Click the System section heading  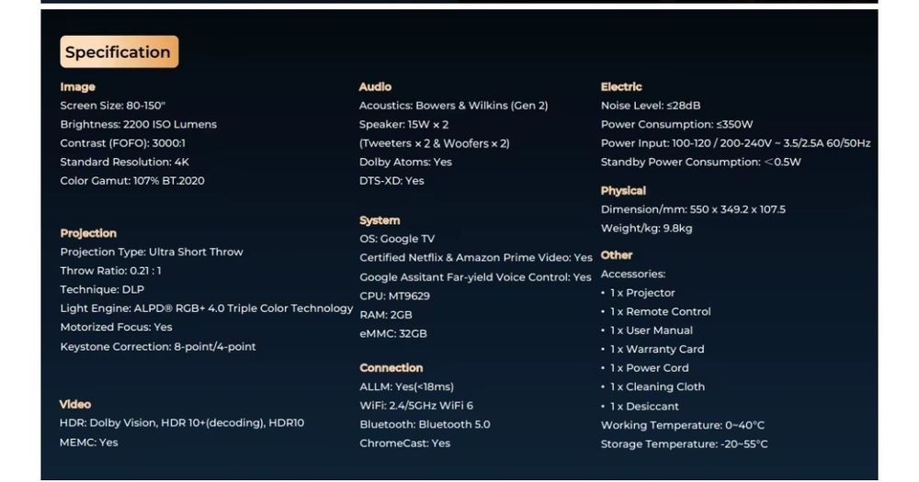click(380, 220)
